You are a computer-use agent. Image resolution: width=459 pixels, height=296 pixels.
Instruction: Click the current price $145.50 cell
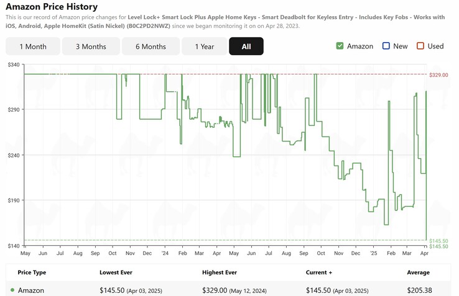tap(337, 290)
